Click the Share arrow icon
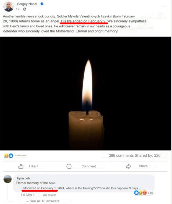The image size is (172, 204). coord(128,166)
